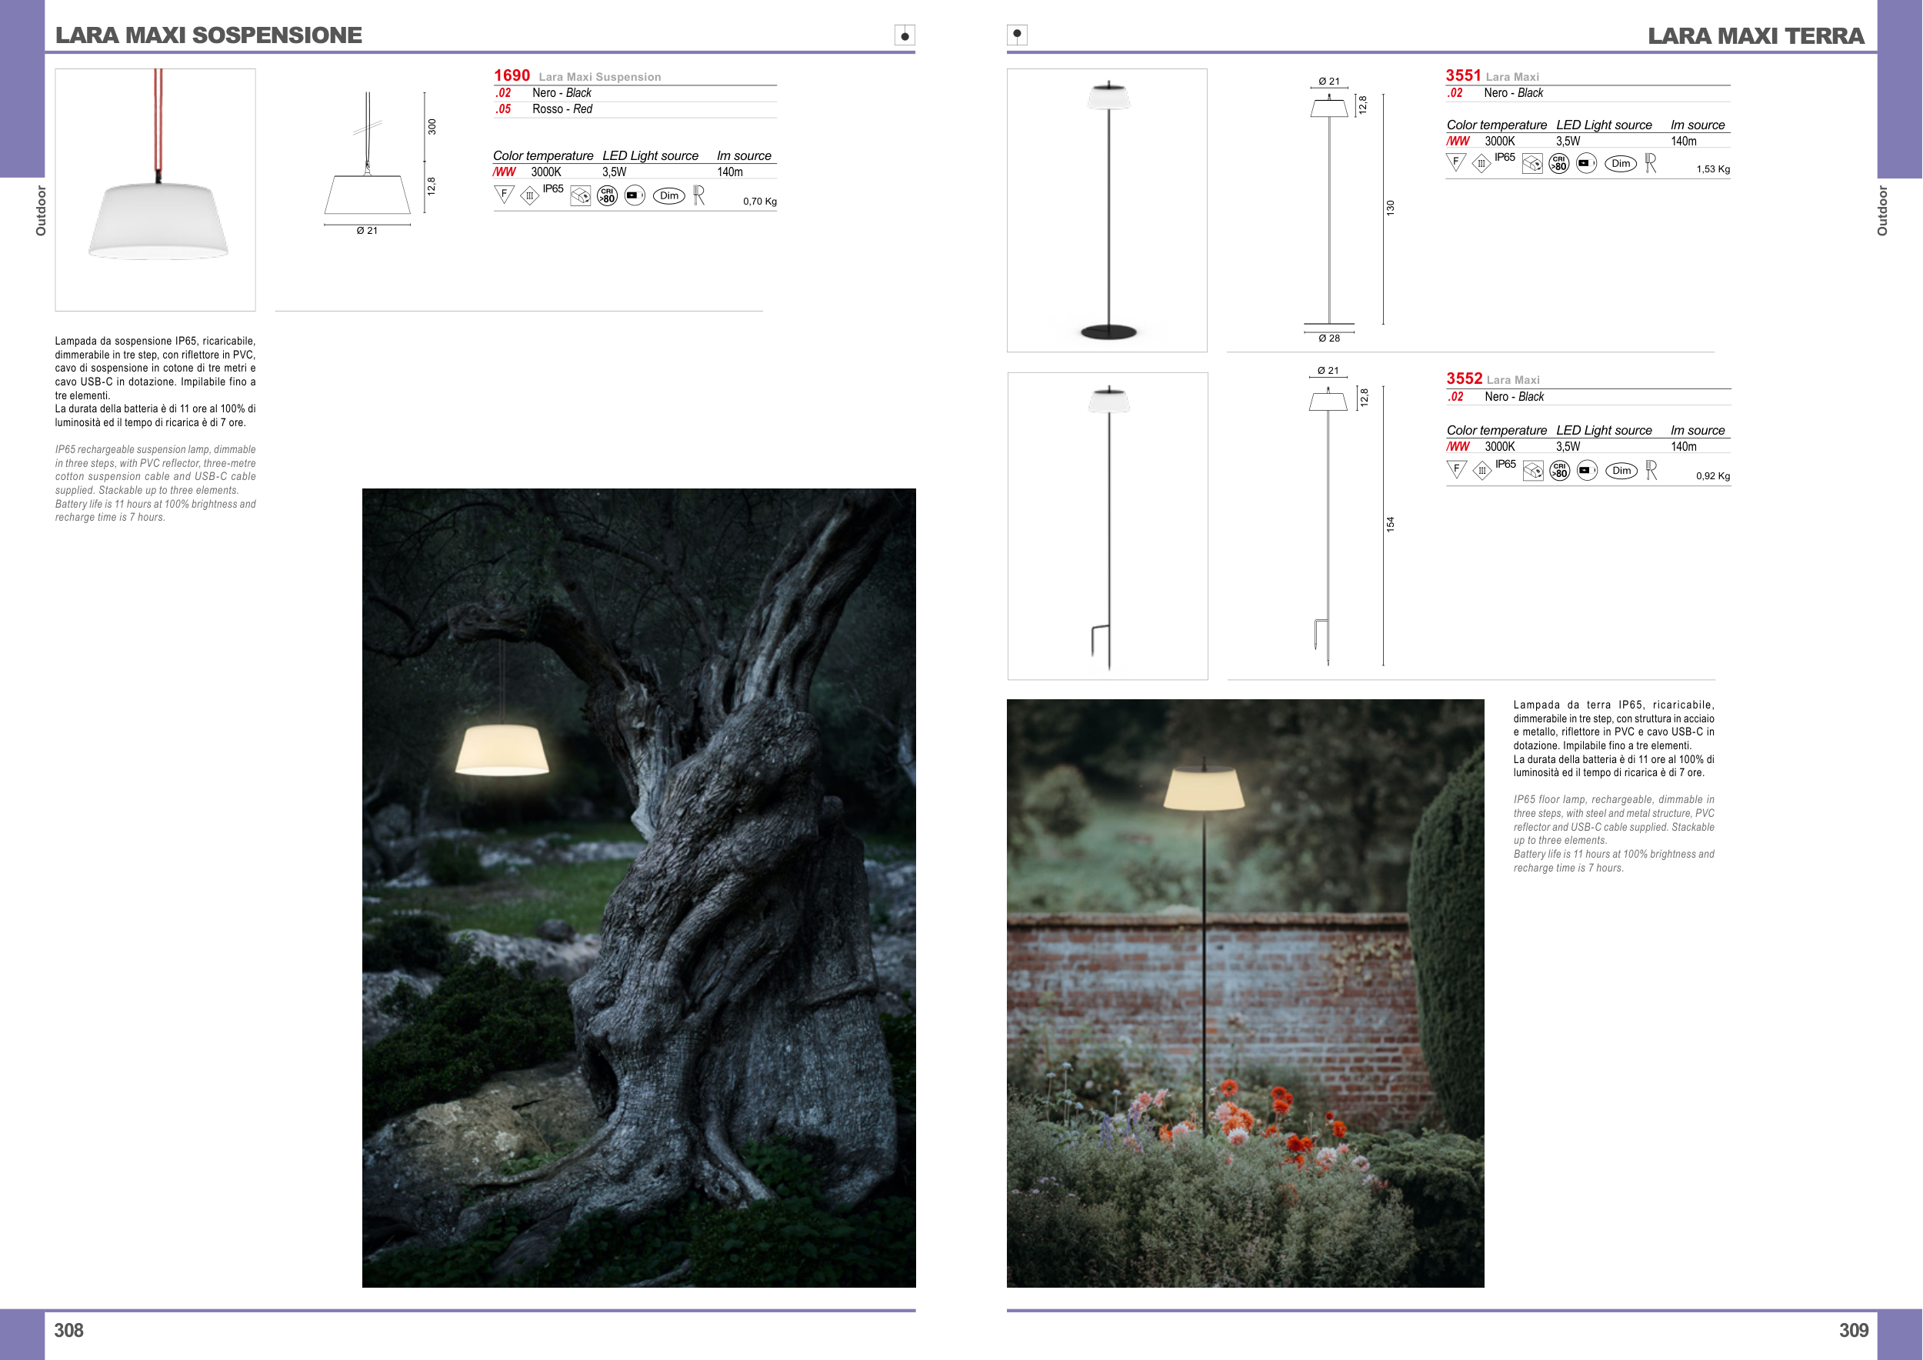Click the battery icon for product 3552
Viewport: 1923px width, 1360px height.
[x=1586, y=471]
